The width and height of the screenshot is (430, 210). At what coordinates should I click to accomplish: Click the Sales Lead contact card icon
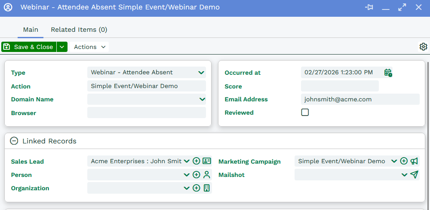point(207,161)
